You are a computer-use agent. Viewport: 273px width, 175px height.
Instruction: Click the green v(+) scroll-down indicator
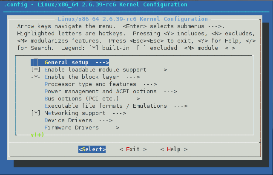(37, 135)
